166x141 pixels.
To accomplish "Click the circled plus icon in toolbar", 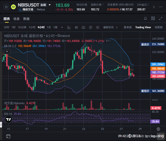I will [91, 27].
